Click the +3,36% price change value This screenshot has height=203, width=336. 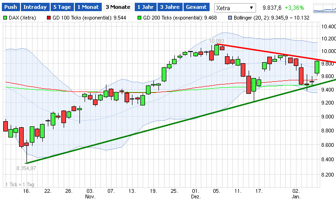pyautogui.click(x=294, y=8)
